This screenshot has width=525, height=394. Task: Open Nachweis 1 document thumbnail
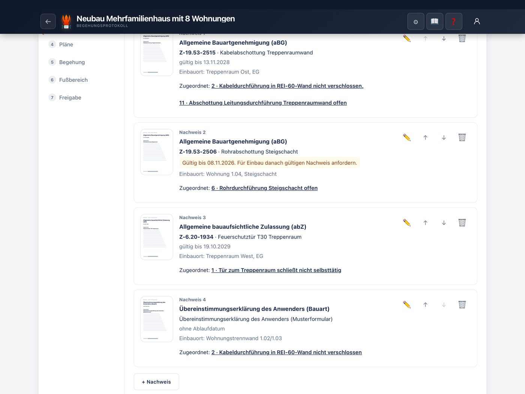coord(157,55)
